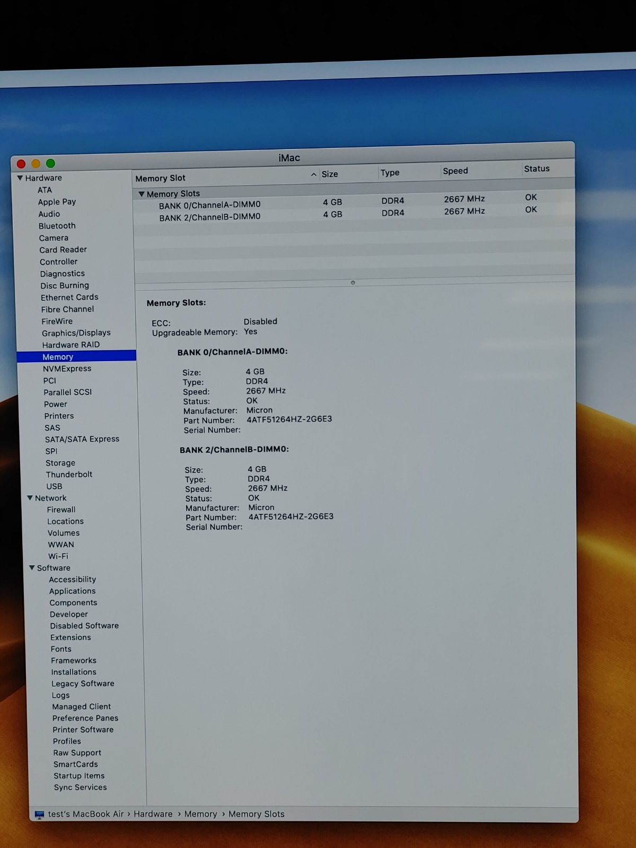Click the yellow minimize window button
This screenshot has width=636, height=848.
[36, 163]
